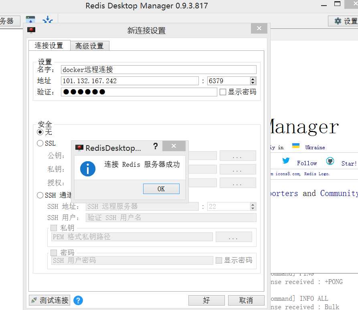This screenshot has height=310, width=358.
Task: Click the 地址 field with 101.132.167.242
Action: point(129,81)
